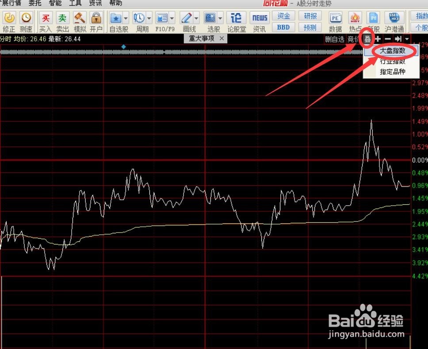Expand the 画线 dropdown arrow

(196, 19)
